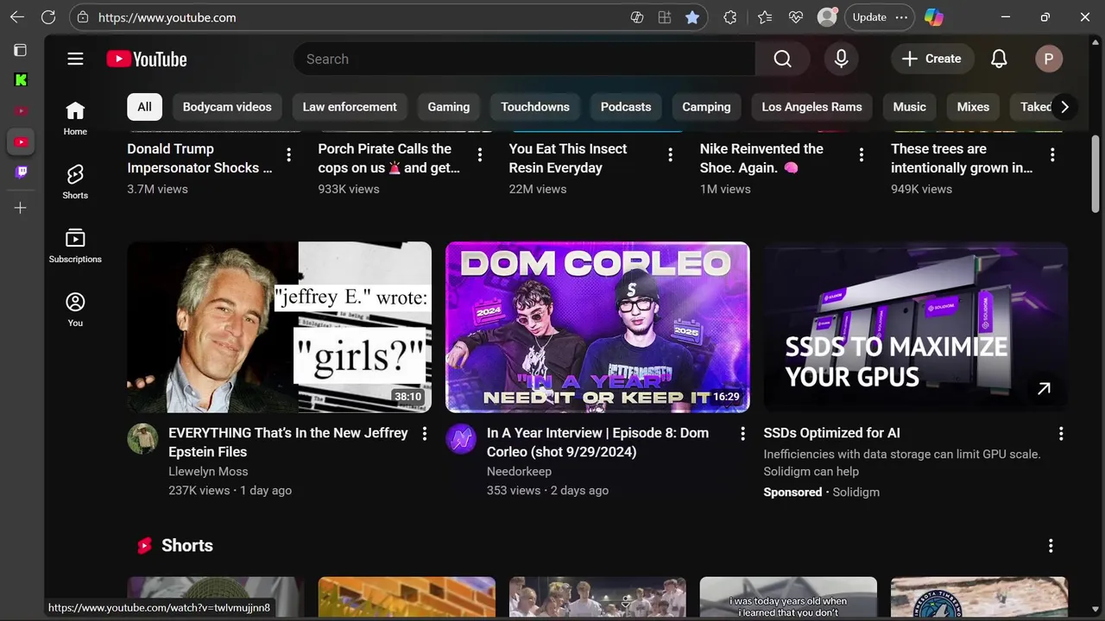Toggle the bookmark star for this page
Viewport: 1105px width, 621px height.
[x=692, y=17]
